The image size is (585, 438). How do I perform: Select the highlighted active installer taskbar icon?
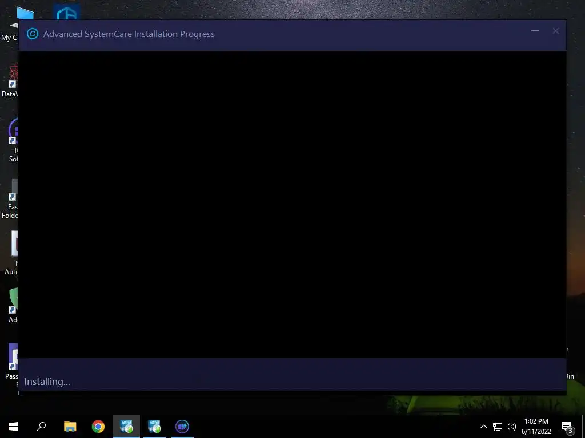(x=126, y=427)
